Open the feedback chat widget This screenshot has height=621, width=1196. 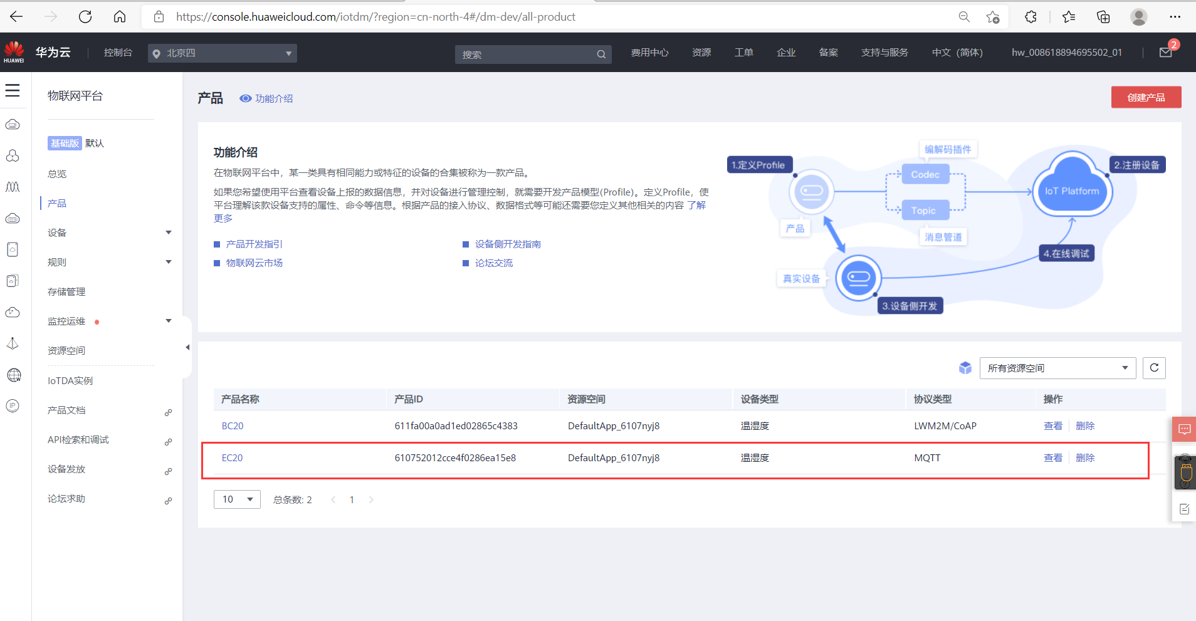[x=1184, y=429]
